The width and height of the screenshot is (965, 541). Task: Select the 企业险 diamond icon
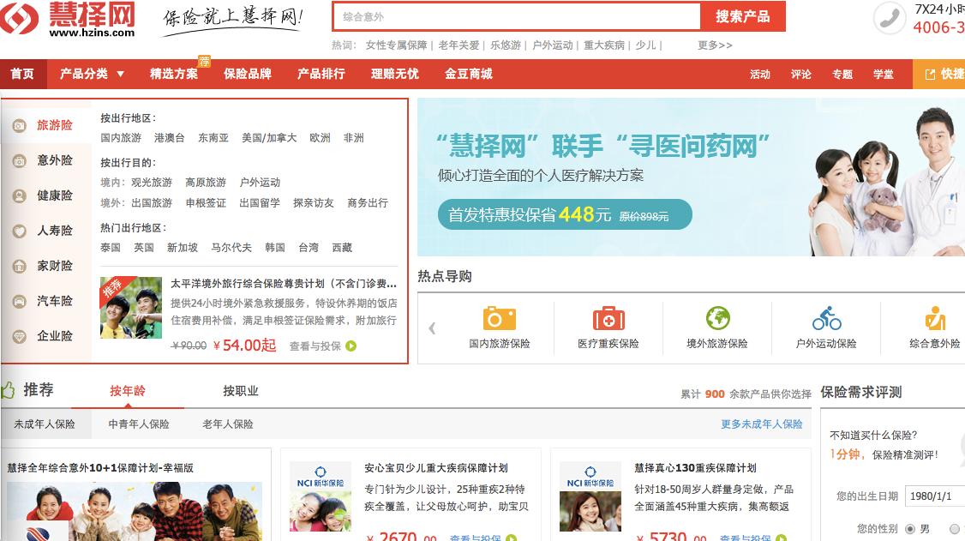pos(20,337)
